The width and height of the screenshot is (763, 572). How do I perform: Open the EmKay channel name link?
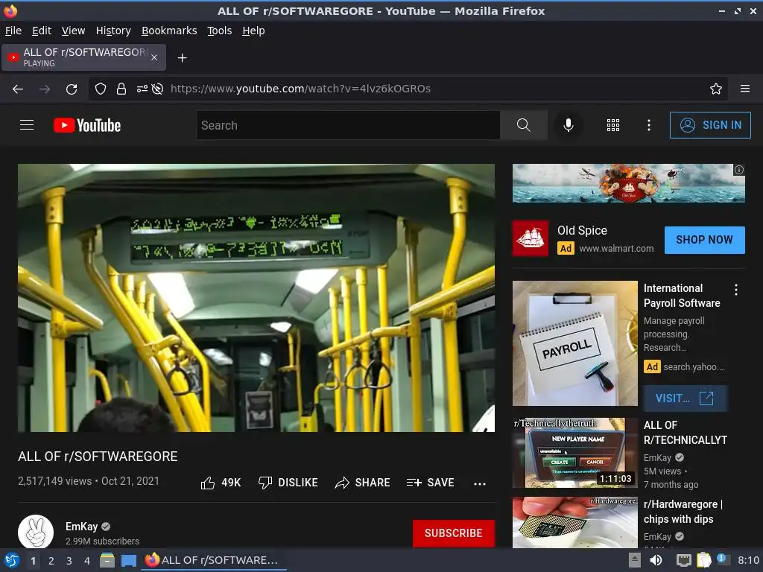click(x=82, y=527)
